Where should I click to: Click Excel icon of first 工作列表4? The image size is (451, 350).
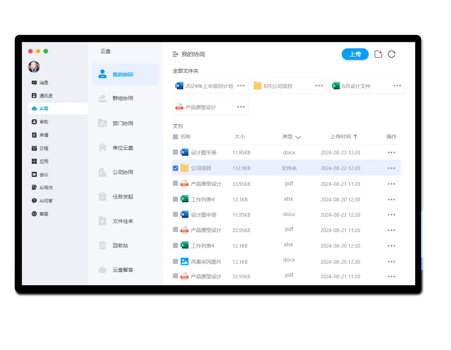click(184, 199)
